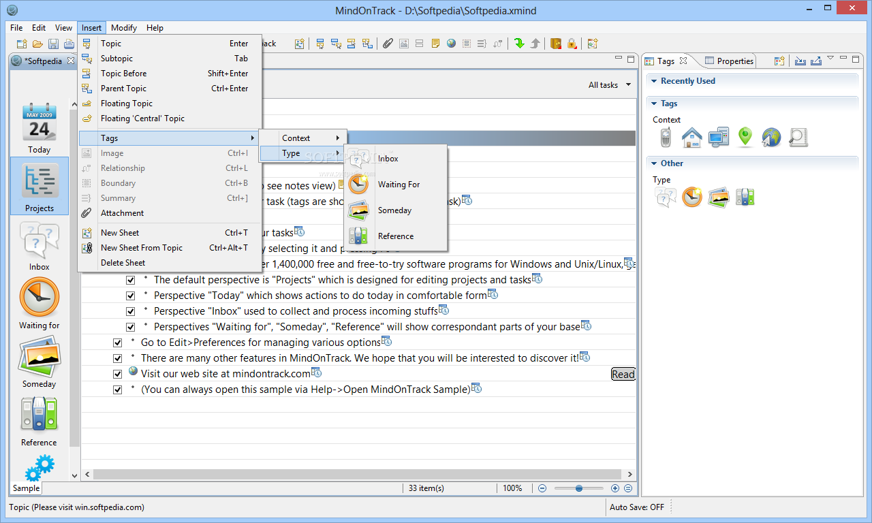Show the Waiting for perspective in sidebar
Viewport: 872px width, 523px height.
point(40,304)
